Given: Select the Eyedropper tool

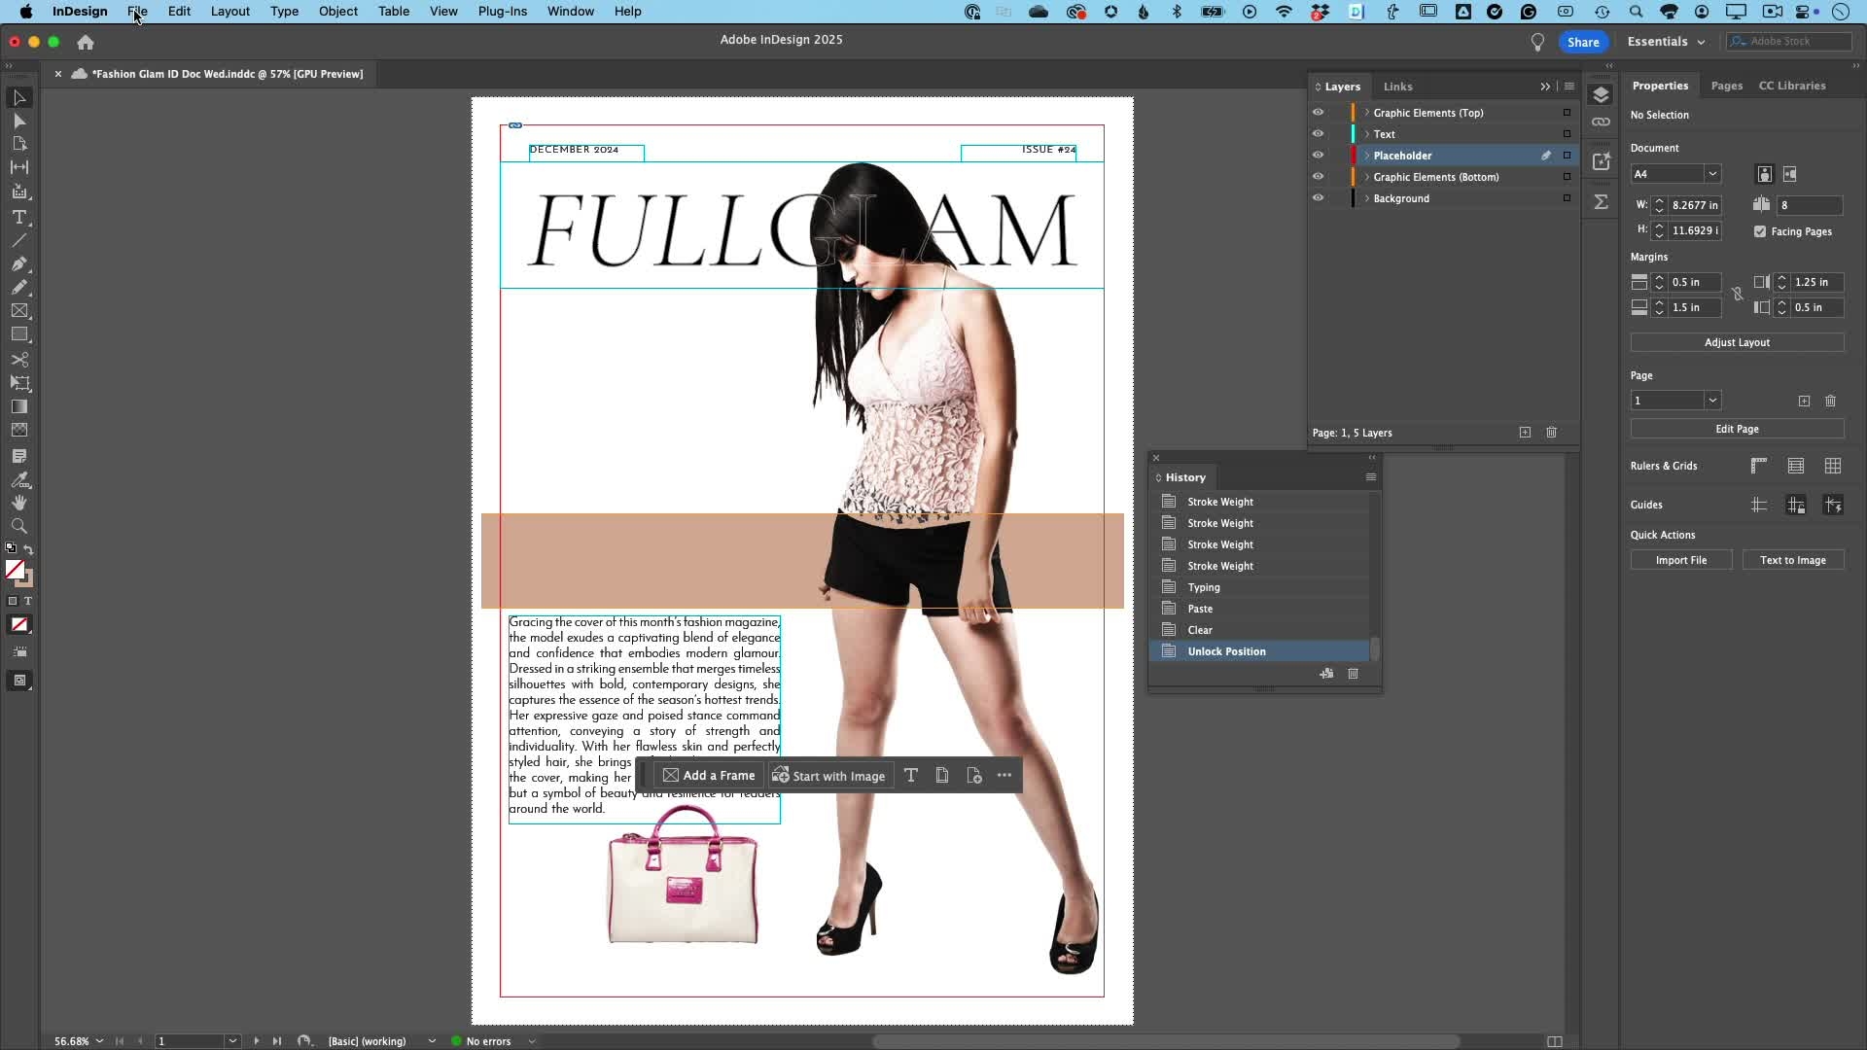Looking at the screenshot, I should 19,480.
